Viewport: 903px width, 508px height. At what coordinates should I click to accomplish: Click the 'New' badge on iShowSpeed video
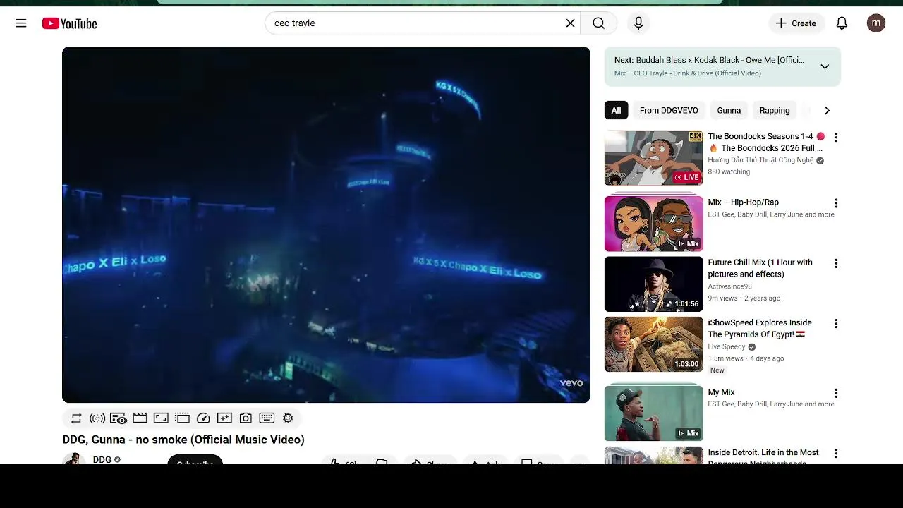click(717, 370)
